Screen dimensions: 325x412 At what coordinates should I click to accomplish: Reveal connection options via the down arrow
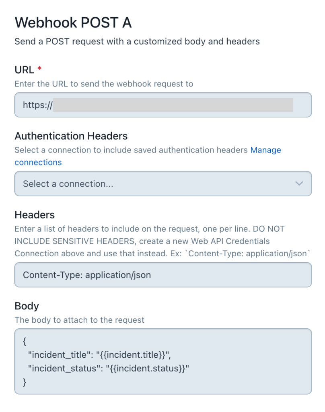(299, 183)
